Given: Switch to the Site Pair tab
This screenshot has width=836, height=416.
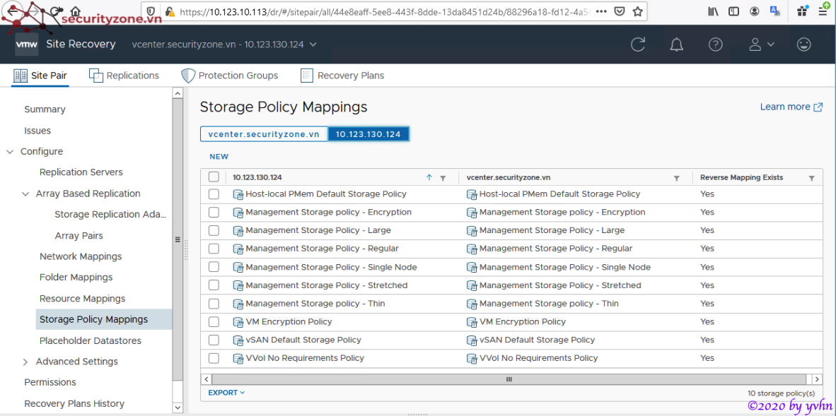Looking at the screenshot, I should point(40,76).
